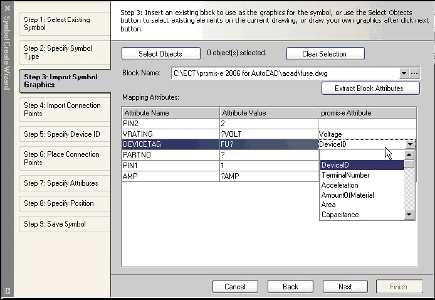Click the Clear Selection button
The image size is (435, 300).
[x=325, y=54]
